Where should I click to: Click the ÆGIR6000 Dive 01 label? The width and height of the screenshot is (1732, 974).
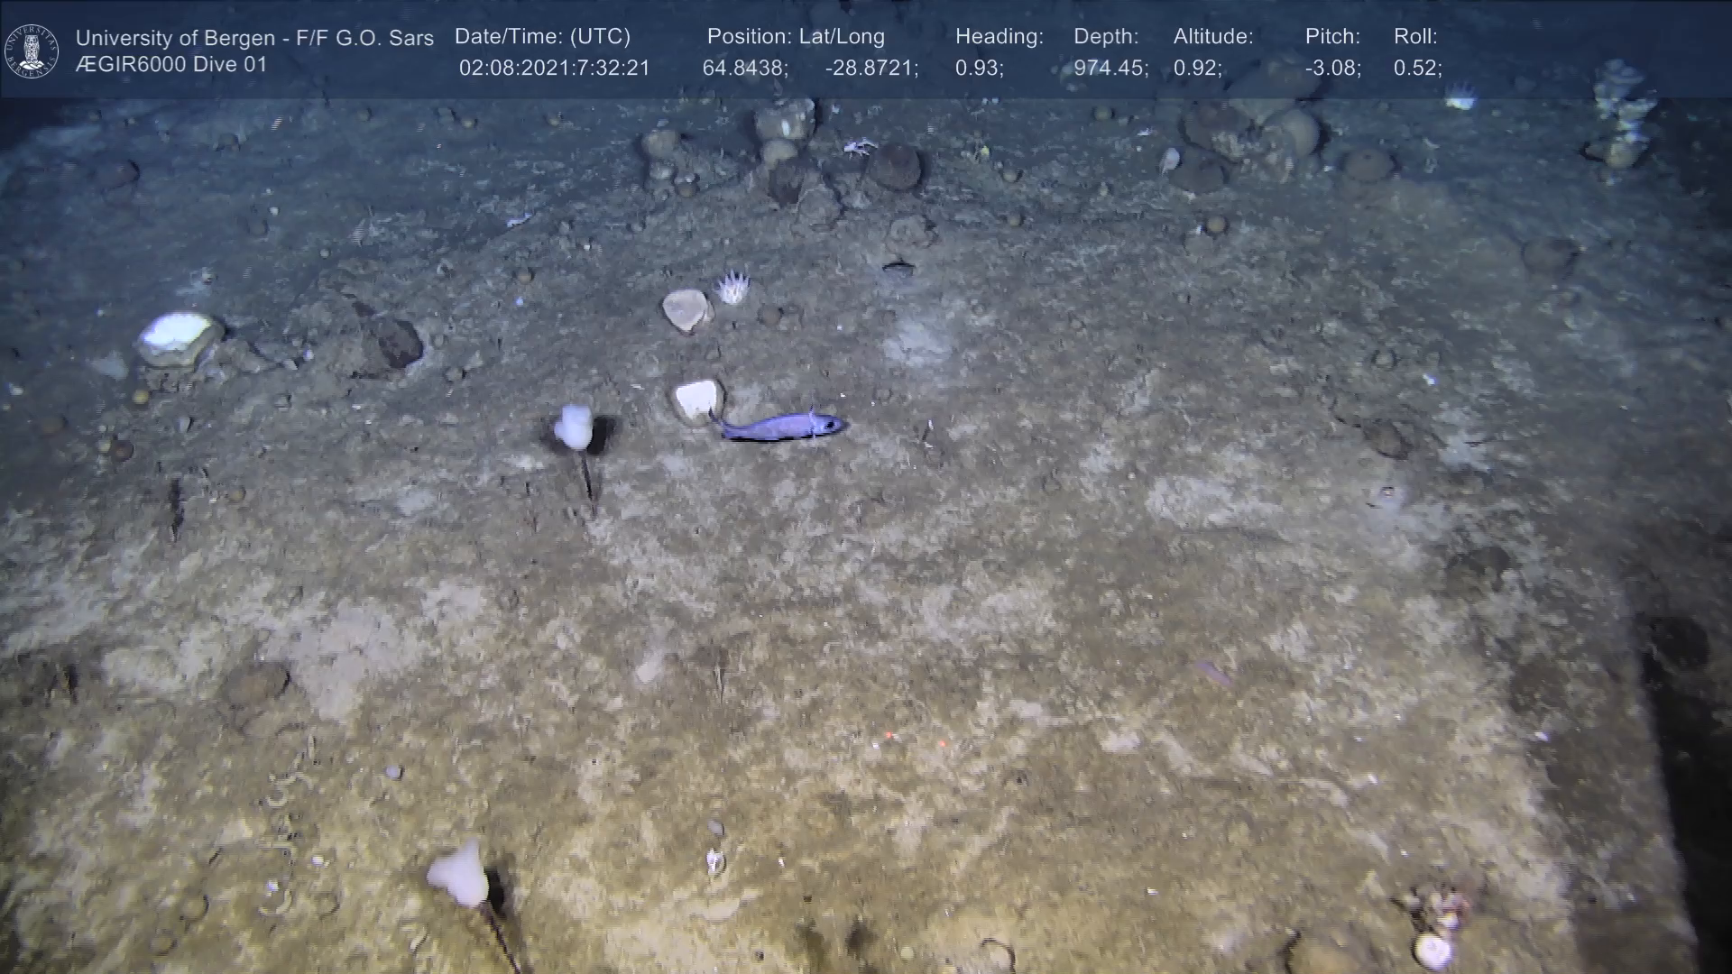171,65
